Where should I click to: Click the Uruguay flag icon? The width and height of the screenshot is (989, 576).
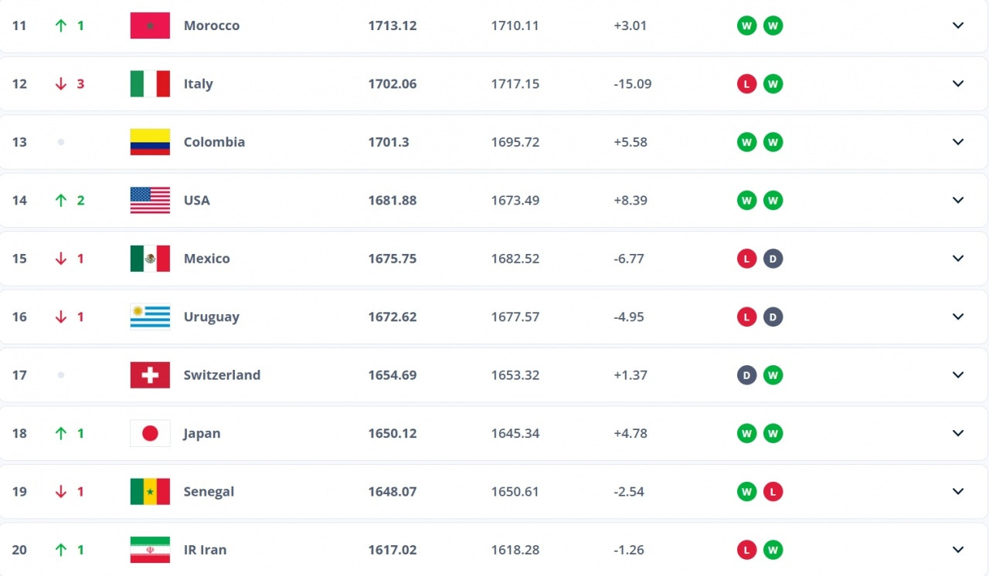(150, 317)
